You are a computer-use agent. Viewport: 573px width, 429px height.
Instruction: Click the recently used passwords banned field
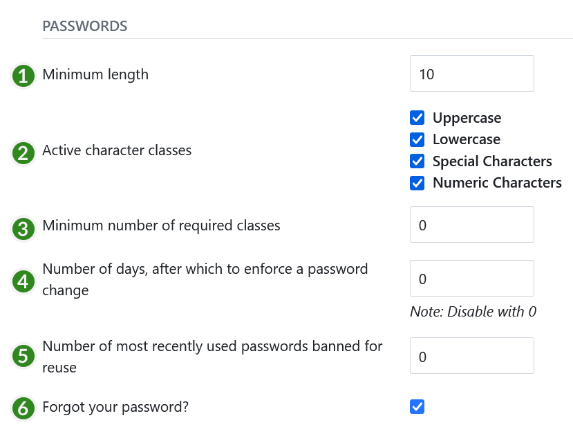471,356
